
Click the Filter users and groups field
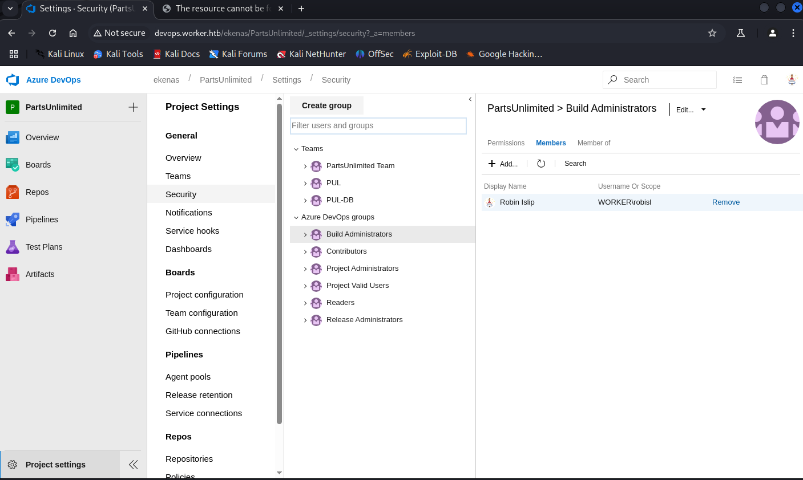pyautogui.click(x=378, y=125)
